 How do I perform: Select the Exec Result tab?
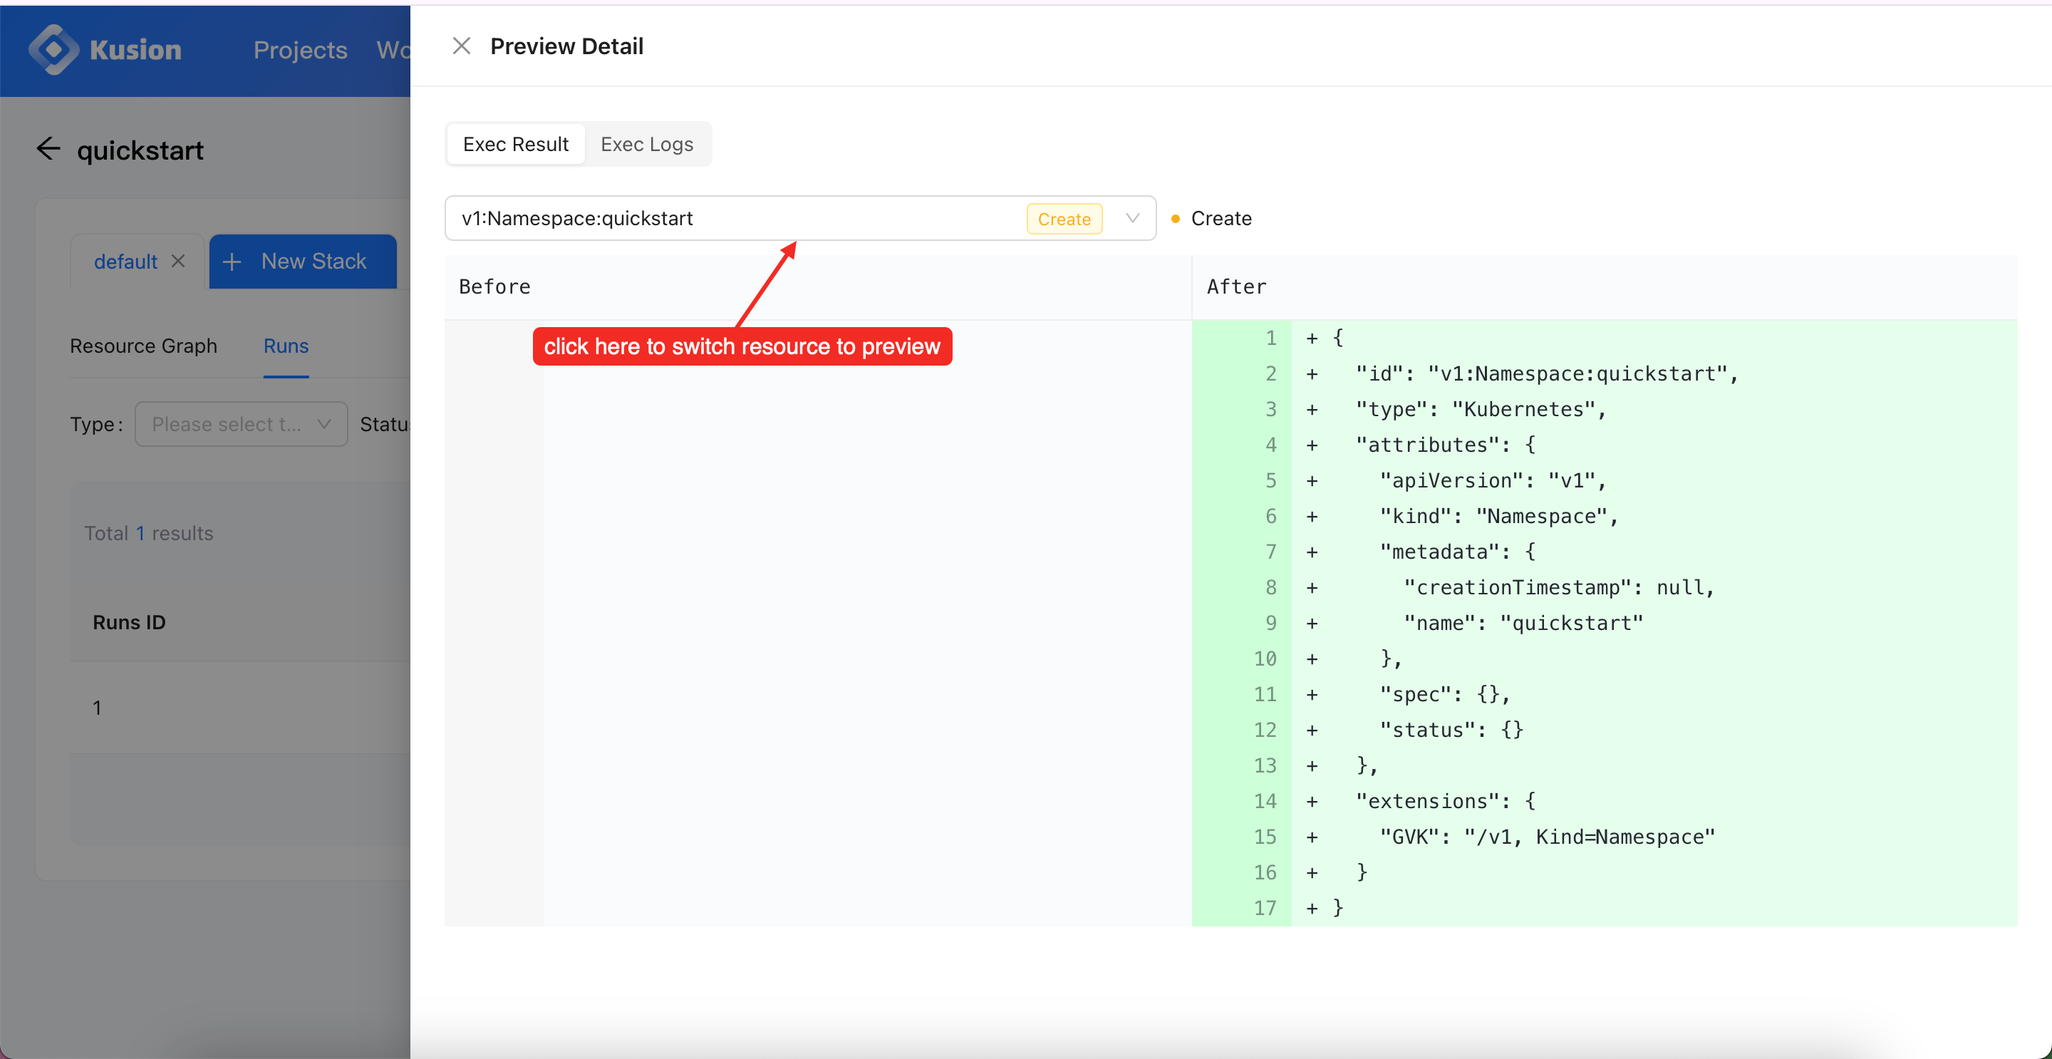coord(515,144)
